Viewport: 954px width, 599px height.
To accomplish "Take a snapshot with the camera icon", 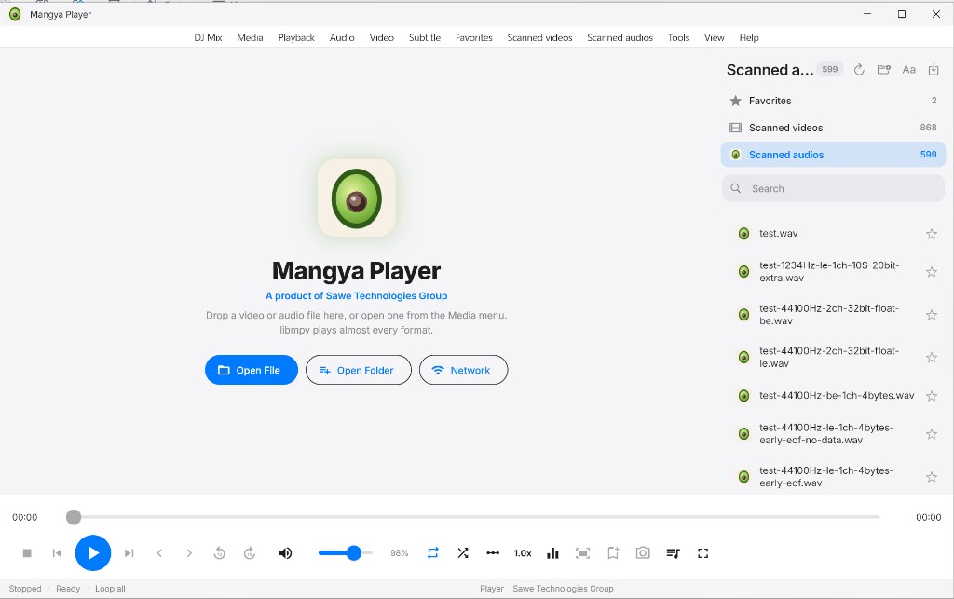I will (643, 552).
